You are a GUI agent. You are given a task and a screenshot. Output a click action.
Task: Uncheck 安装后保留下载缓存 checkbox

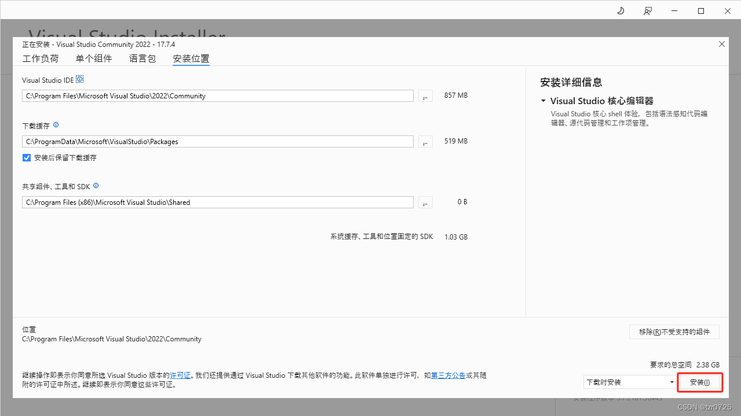pos(27,157)
